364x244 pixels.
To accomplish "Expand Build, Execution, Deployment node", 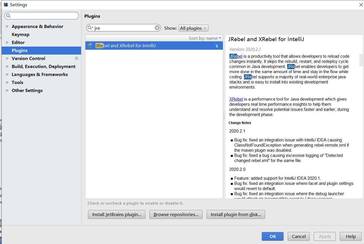I will click(7, 66).
